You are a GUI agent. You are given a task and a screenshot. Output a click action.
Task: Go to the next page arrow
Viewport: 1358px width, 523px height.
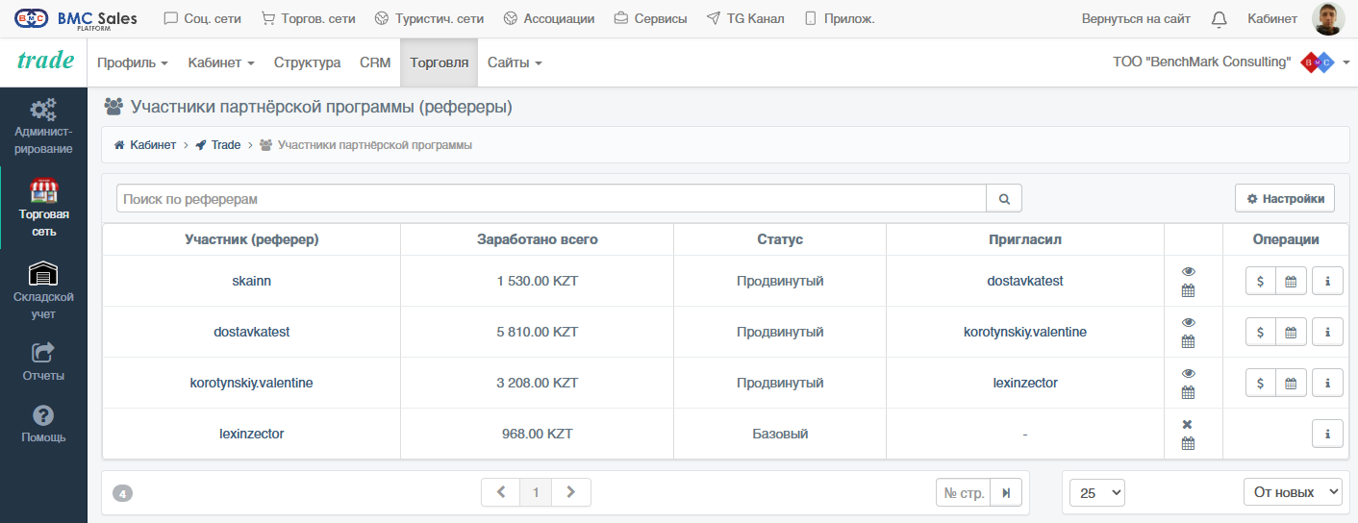pyautogui.click(x=571, y=492)
